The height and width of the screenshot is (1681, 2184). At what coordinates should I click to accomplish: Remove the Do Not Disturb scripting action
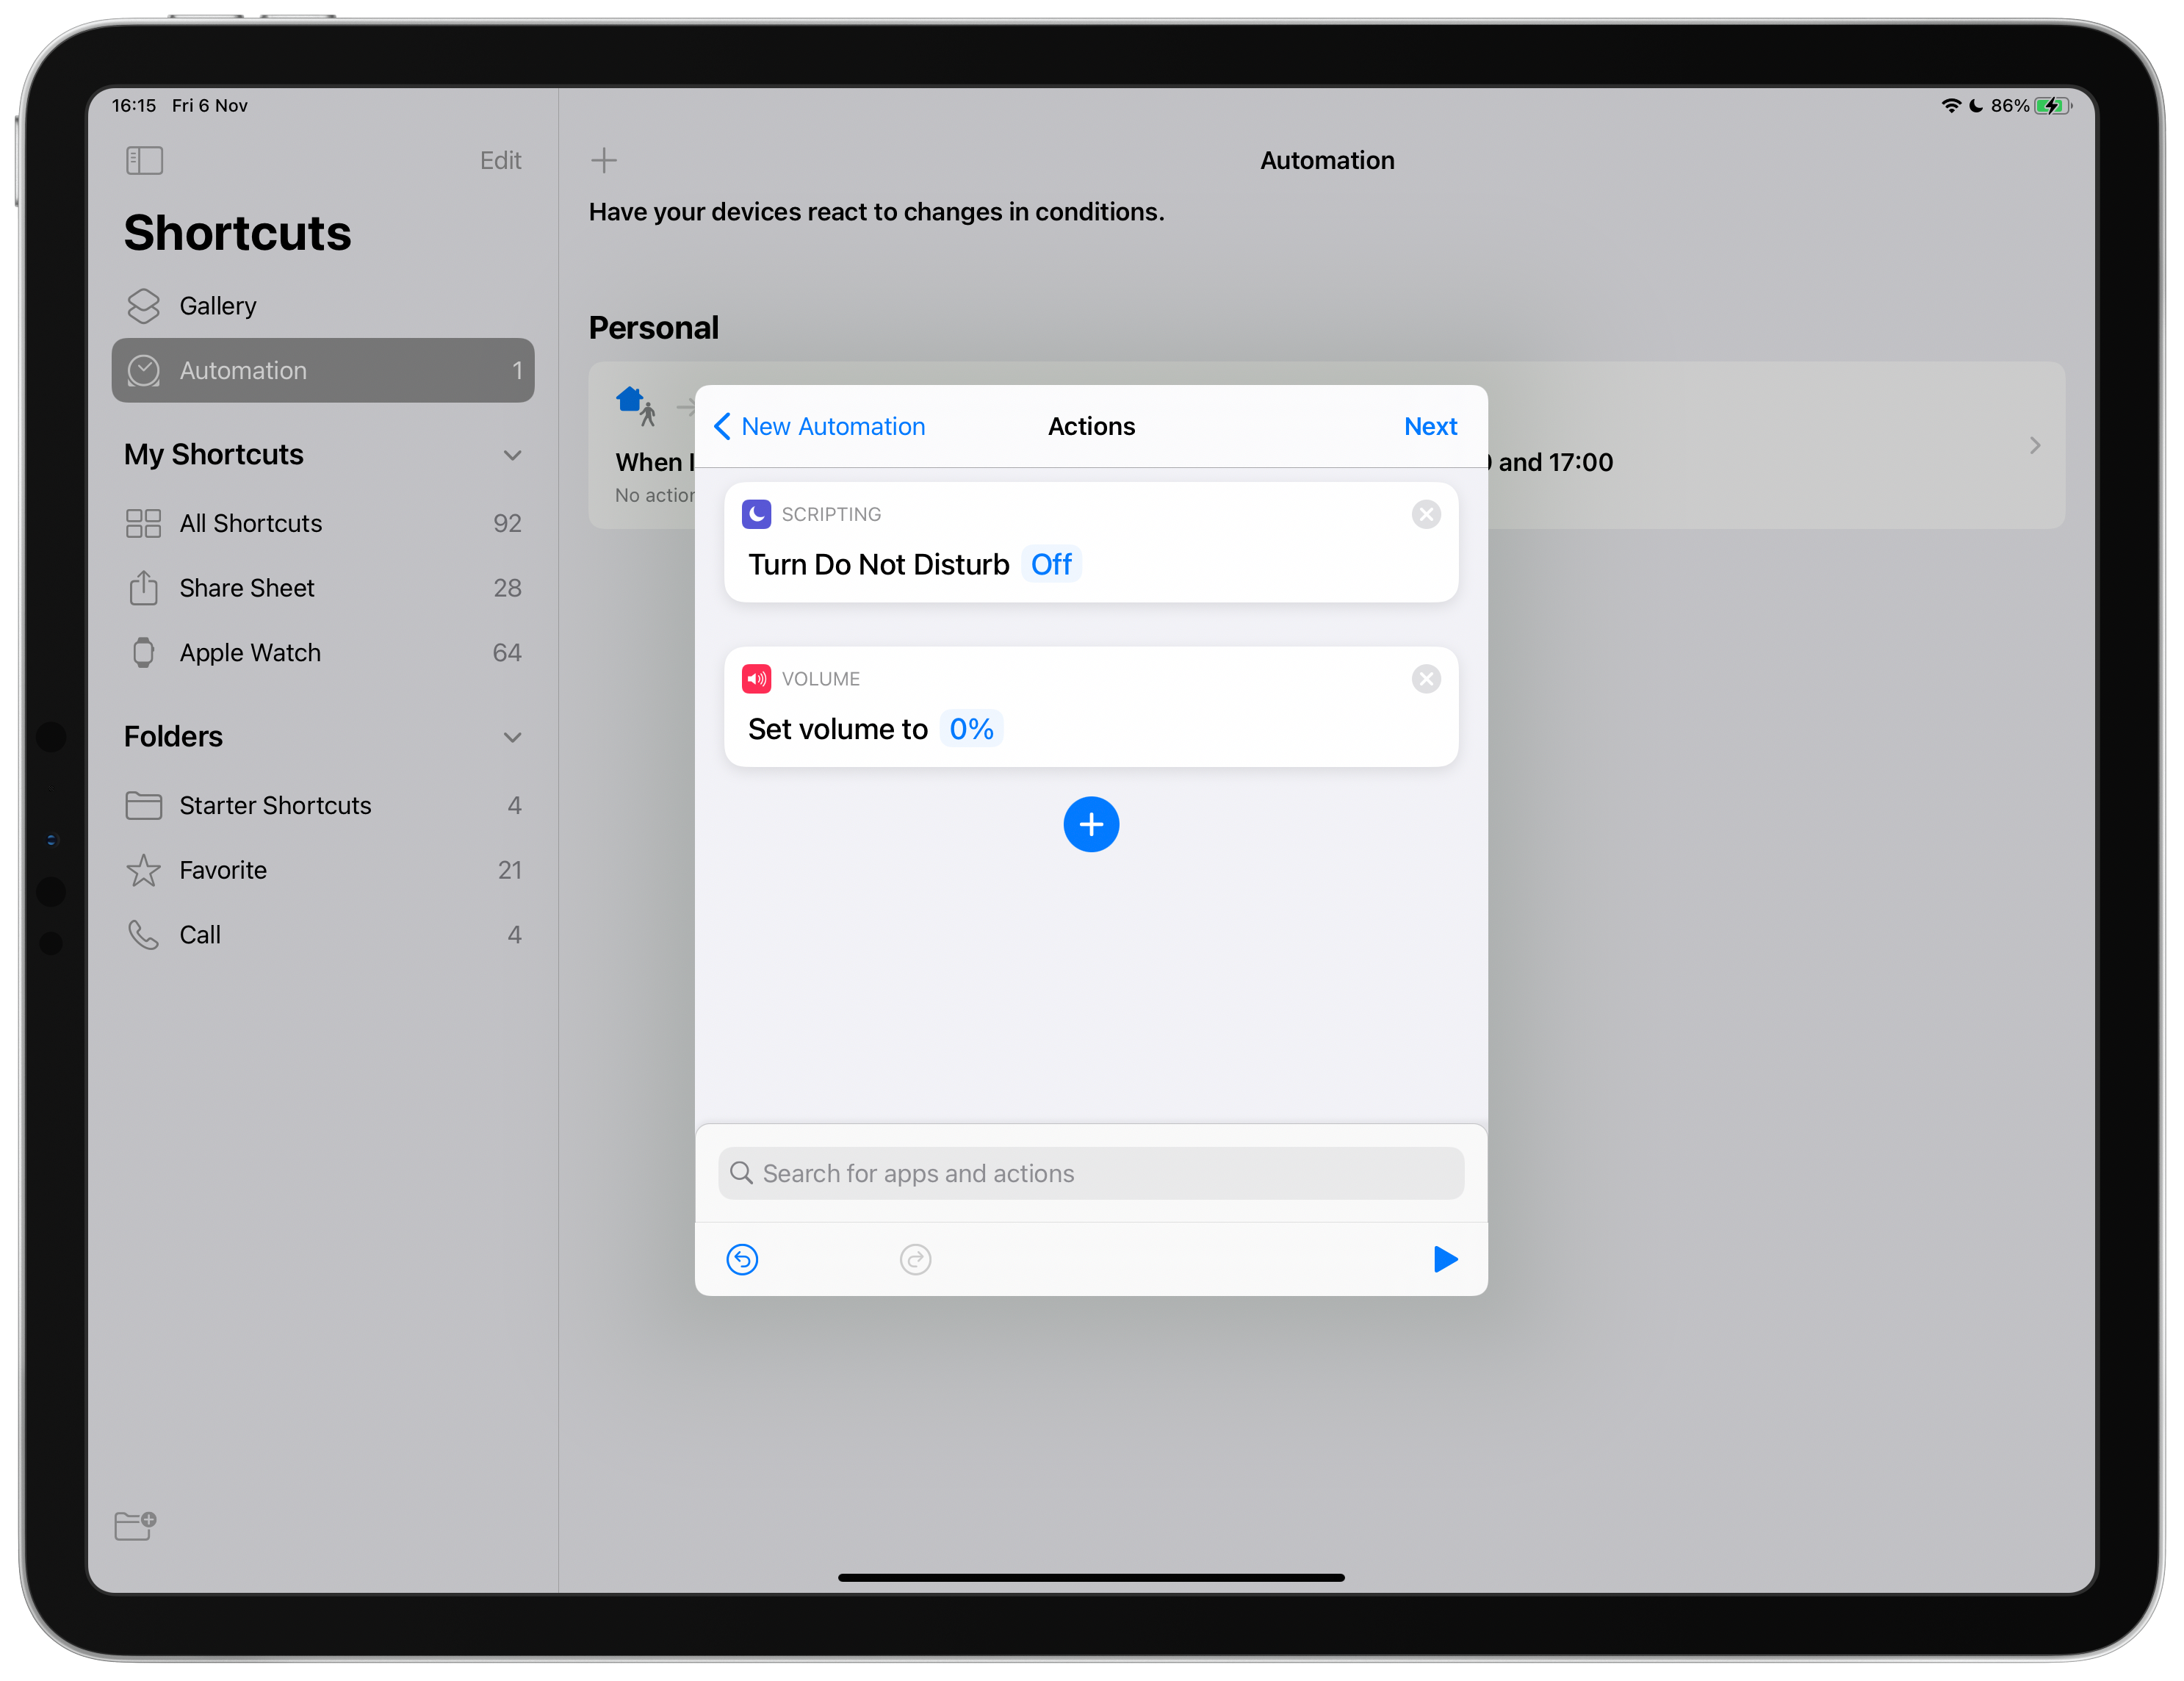(x=1426, y=514)
